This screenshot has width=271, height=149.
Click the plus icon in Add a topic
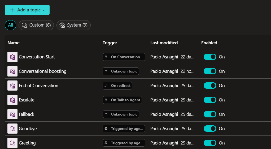(12, 10)
